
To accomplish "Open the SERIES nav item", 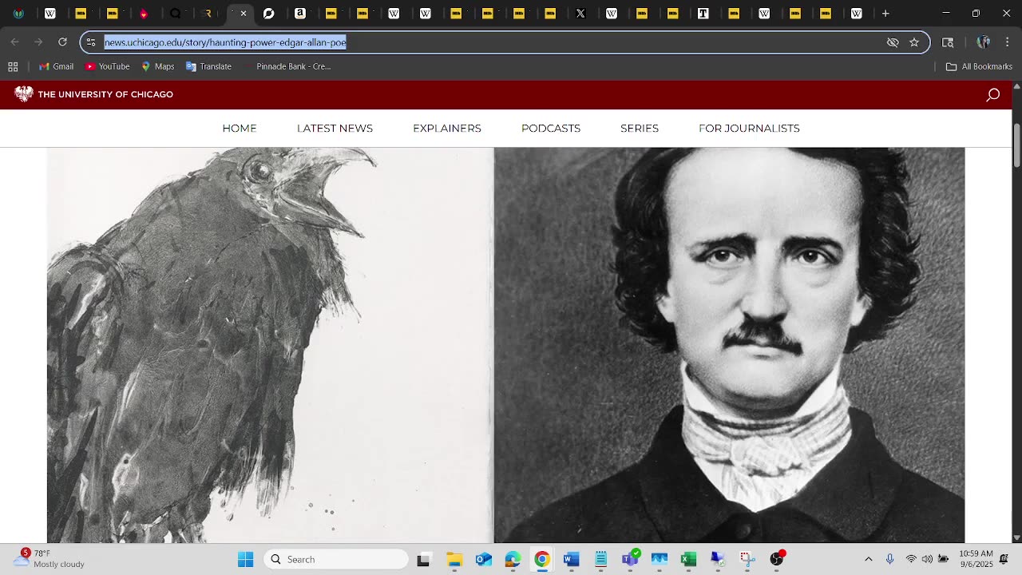I will [x=640, y=129].
